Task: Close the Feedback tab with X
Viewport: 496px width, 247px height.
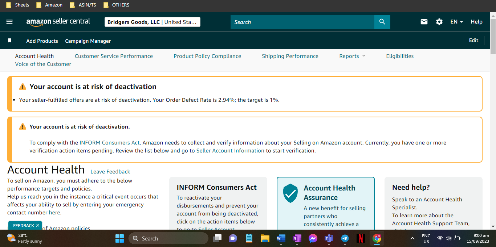Action: tap(38, 225)
